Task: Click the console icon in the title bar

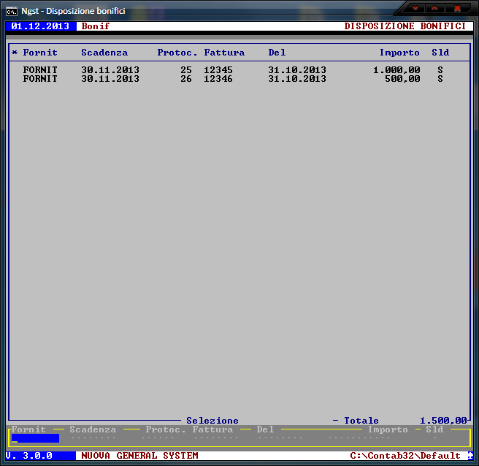Action: [x=12, y=10]
